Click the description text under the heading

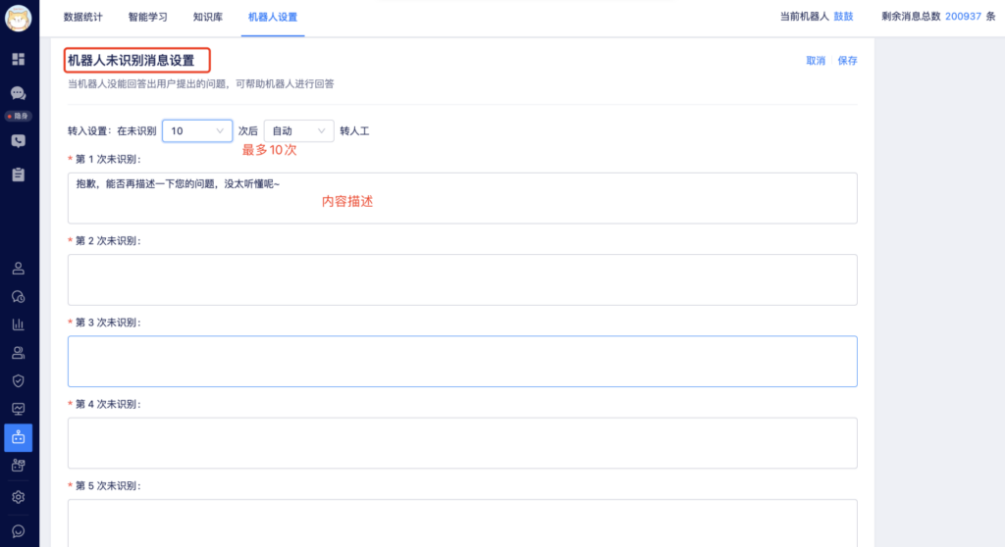(200, 84)
